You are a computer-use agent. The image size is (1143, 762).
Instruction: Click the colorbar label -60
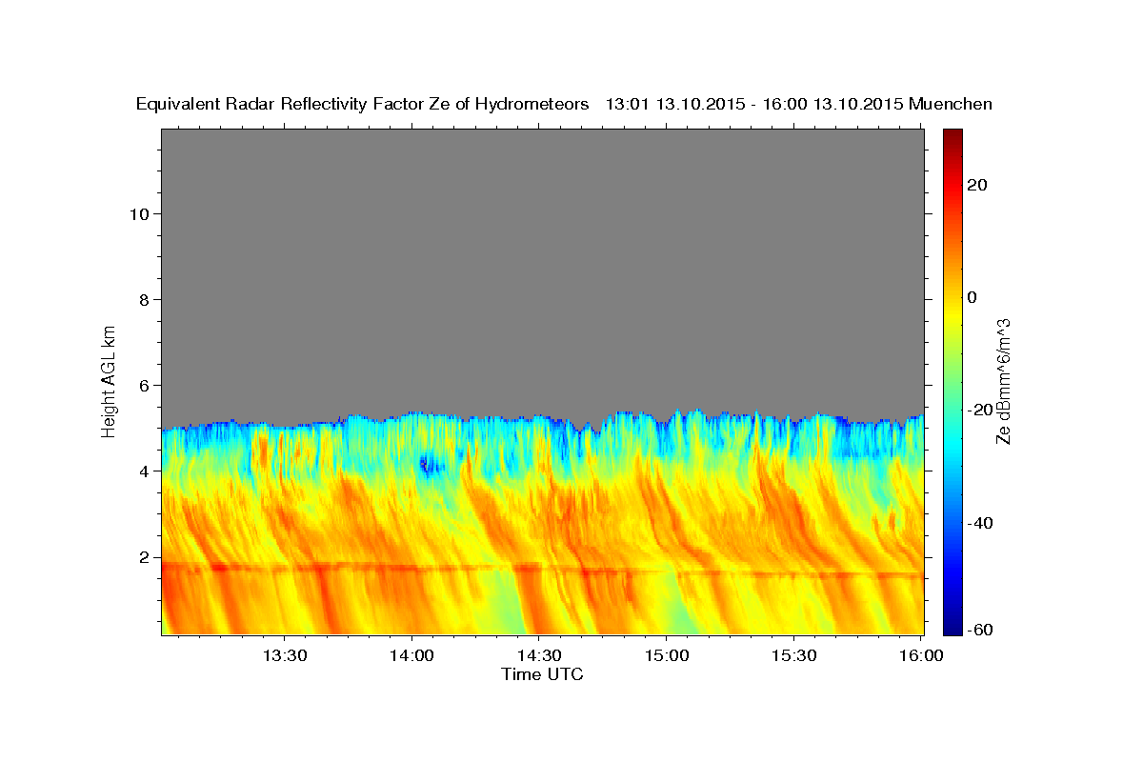(x=980, y=630)
